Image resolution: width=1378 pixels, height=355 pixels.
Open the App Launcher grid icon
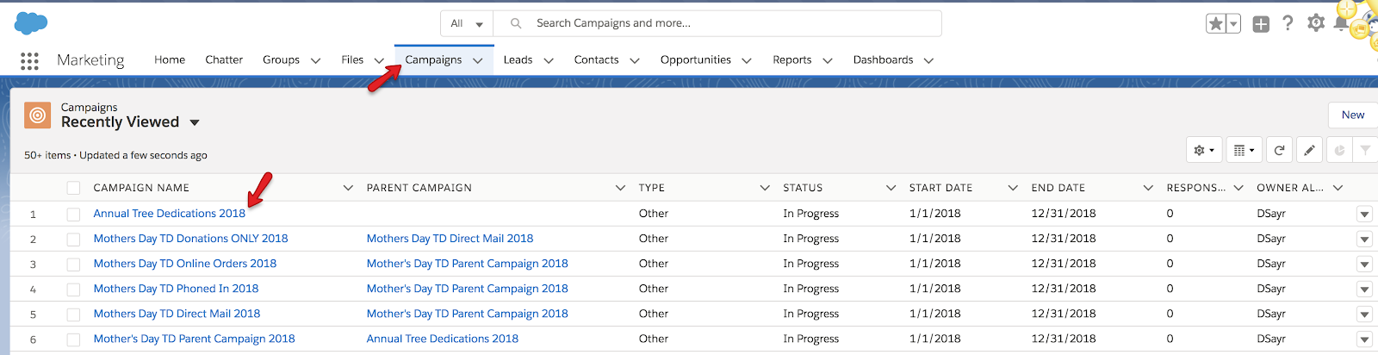point(29,60)
